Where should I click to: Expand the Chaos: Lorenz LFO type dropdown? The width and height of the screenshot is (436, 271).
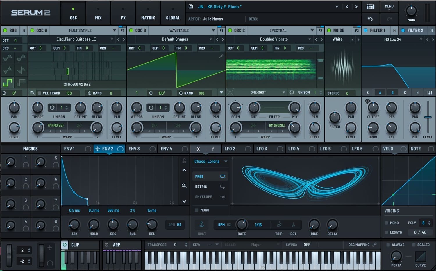(226, 162)
